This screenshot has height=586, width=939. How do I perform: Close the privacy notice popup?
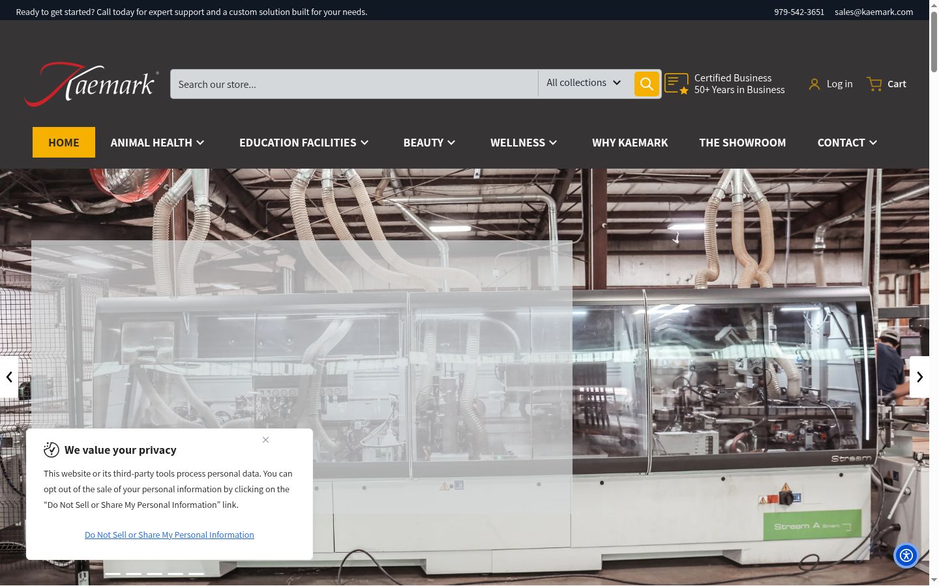(265, 439)
